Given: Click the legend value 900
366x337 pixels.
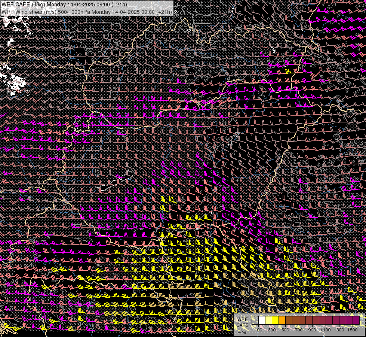Looking at the screenshot, I should pos(312,330).
